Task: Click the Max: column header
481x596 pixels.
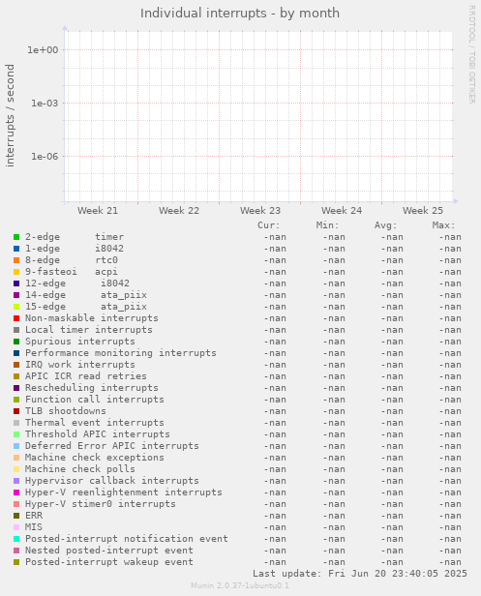Action: [x=443, y=225]
